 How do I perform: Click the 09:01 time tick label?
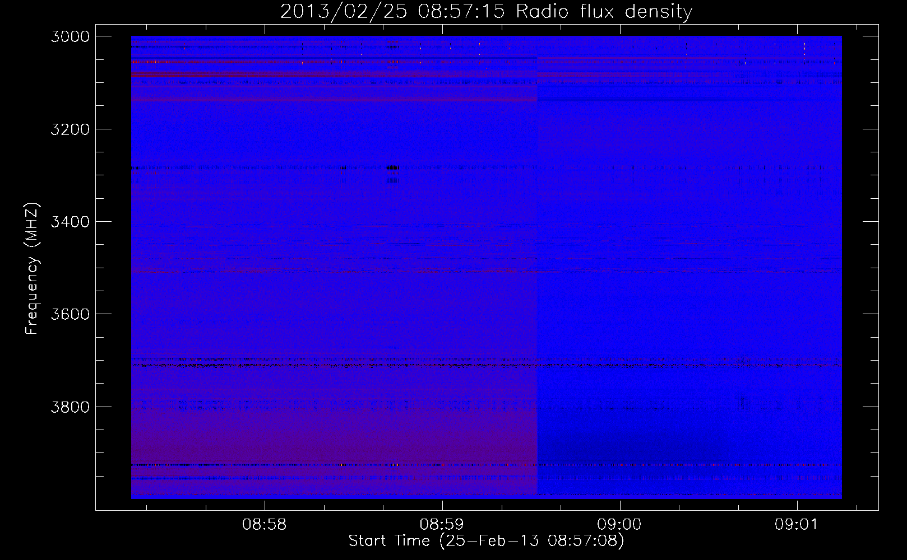tap(797, 525)
